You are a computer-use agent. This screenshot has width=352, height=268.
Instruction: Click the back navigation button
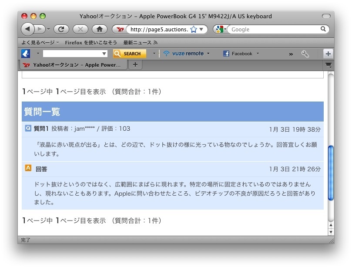[27, 29]
